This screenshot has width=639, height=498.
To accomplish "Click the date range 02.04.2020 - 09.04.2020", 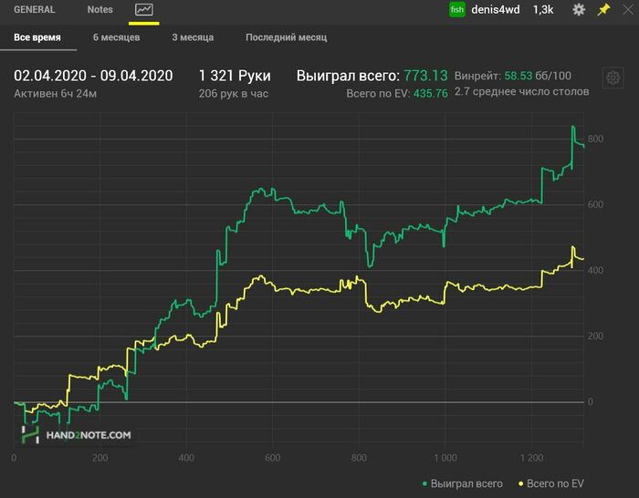I will click(93, 76).
